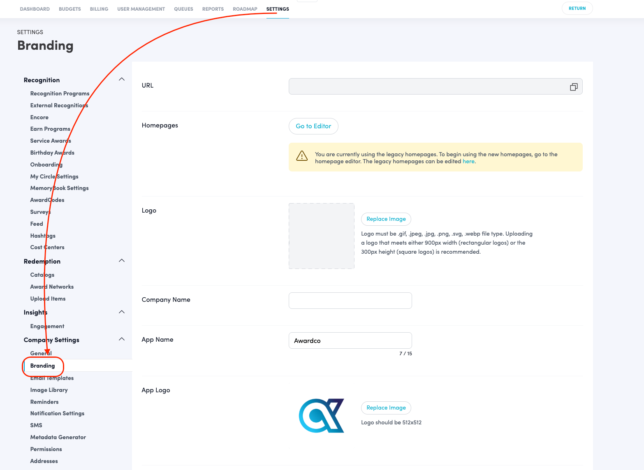Open Recognition Programs settings
644x470 pixels.
pos(60,94)
